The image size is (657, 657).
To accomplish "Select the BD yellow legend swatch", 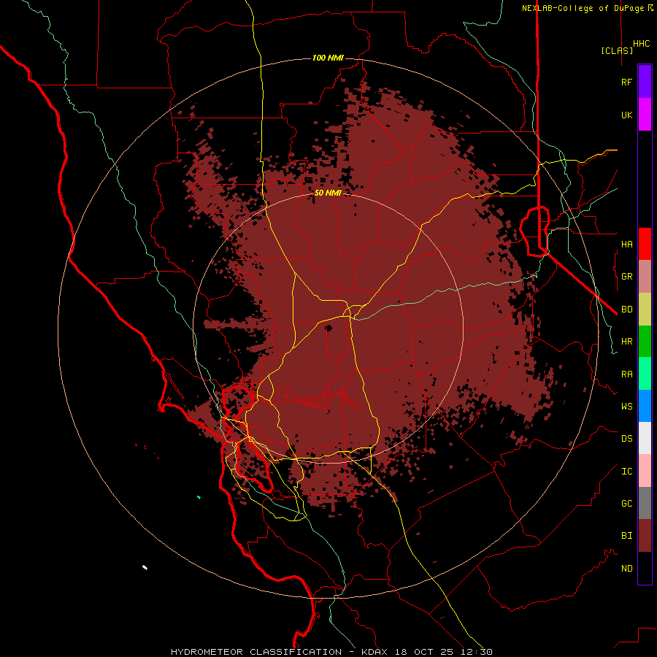I will (x=645, y=310).
